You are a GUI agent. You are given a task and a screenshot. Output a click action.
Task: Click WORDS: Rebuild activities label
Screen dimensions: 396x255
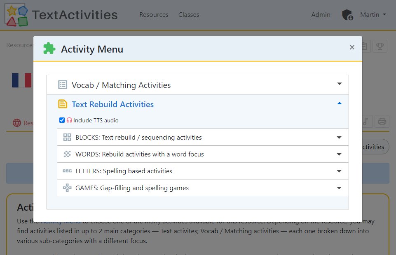(140, 154)
